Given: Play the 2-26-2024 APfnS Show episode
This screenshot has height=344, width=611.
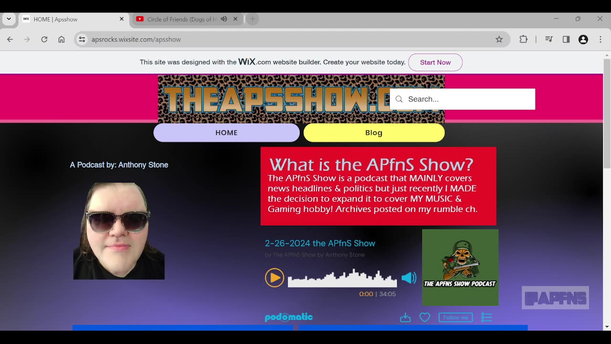Looking at the screenshot, I should (x=274, y=278).
